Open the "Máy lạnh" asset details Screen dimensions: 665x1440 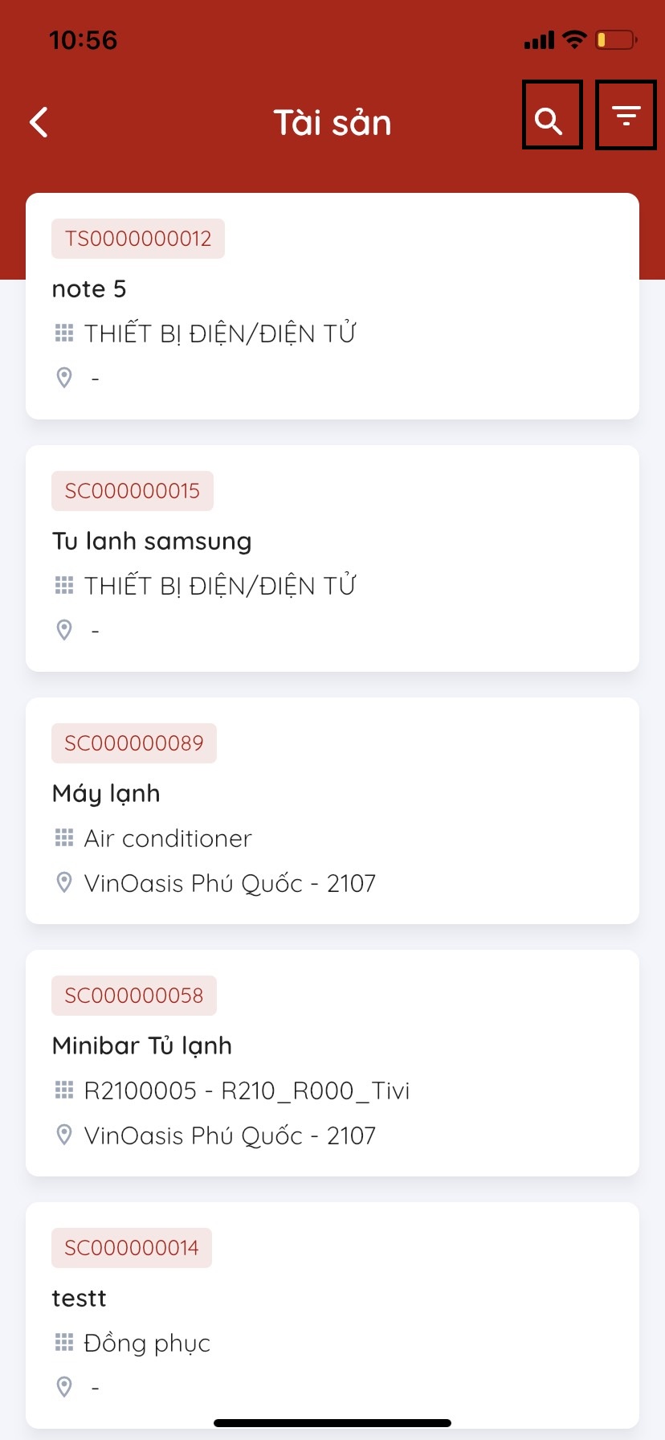coord(106,794)
